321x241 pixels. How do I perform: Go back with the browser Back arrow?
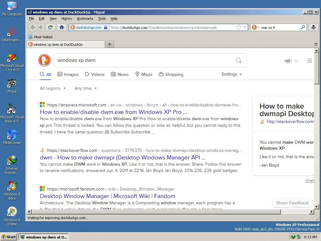coord(33,27)
